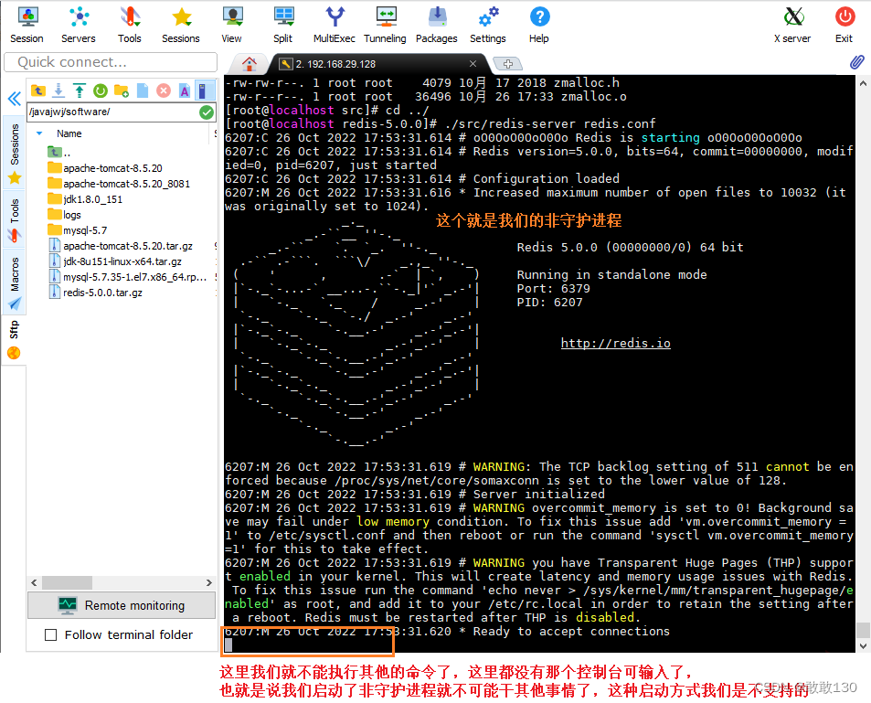Click terminal scrollbar up arrow

point(863,83)
